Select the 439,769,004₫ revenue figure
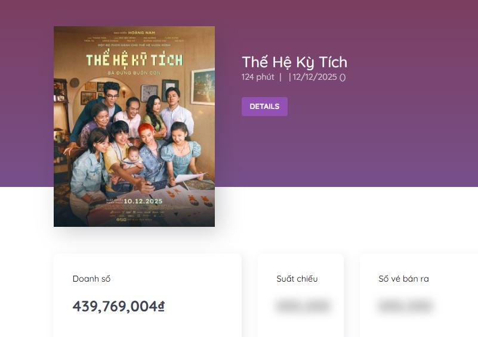The image size is (478, 337). pos(118,306)
